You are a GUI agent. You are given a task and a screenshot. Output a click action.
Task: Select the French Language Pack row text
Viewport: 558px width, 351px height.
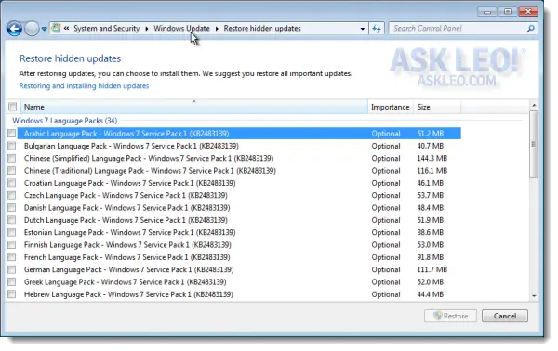click(x=127, y=257)
